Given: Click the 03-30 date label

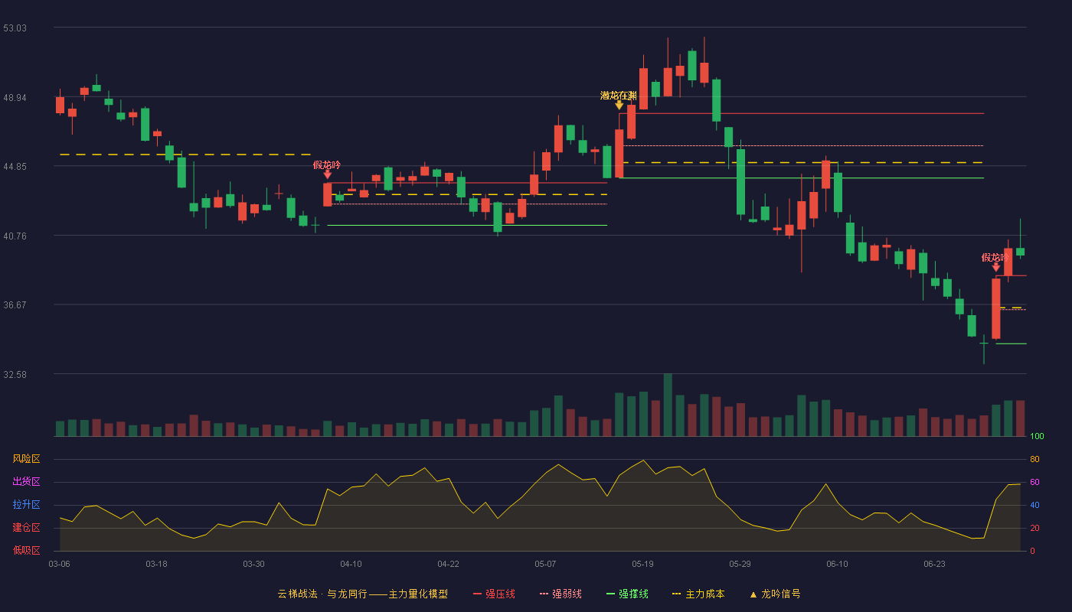Looking at the screenshot, I should point(253,564).
